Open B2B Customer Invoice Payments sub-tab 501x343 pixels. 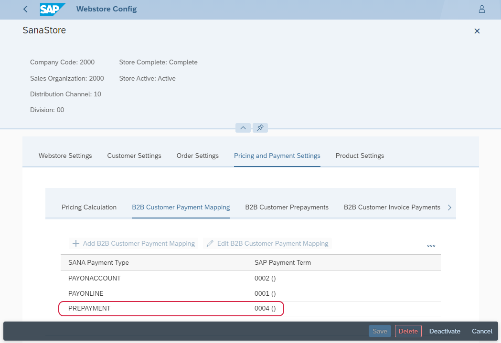[x=392, y=208]
